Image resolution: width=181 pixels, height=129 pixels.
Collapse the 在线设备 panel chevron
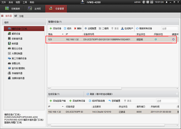177,94
